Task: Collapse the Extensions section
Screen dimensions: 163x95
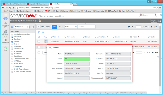Action: [x=12, y=66]
